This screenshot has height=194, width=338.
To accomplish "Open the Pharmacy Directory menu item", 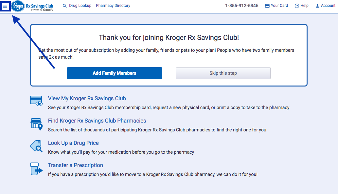I will coord(113,6).
